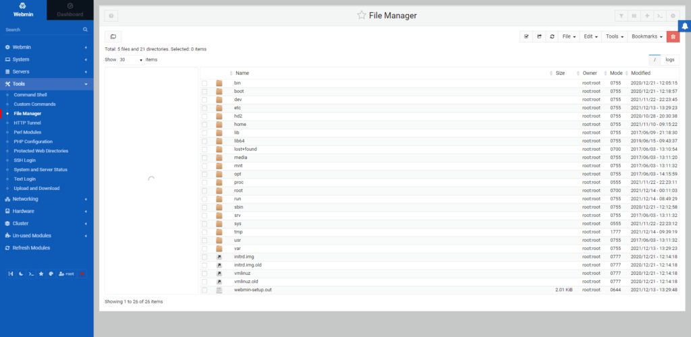This screenshot has height=337, width=691.
Task: Click the select-all checkmark toolbar icon
Action: pos(526,37)
